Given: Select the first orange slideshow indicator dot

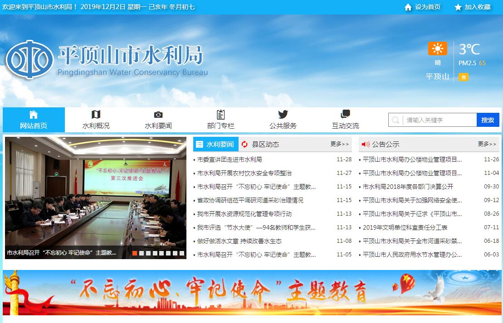Looking at the screenshot, I should pyautogui.click(x=135, y=253).
